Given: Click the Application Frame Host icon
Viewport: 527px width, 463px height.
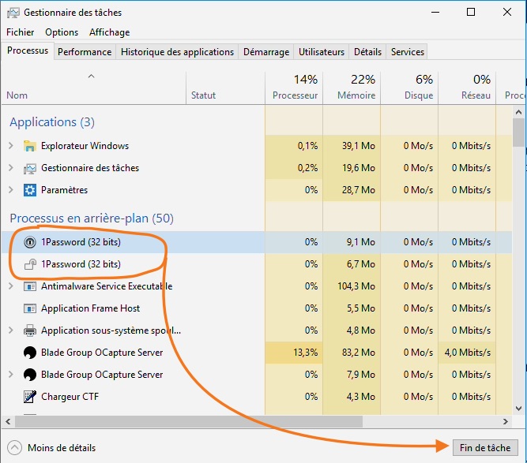Looking at the screenshot, I should [x=30, y=308].
